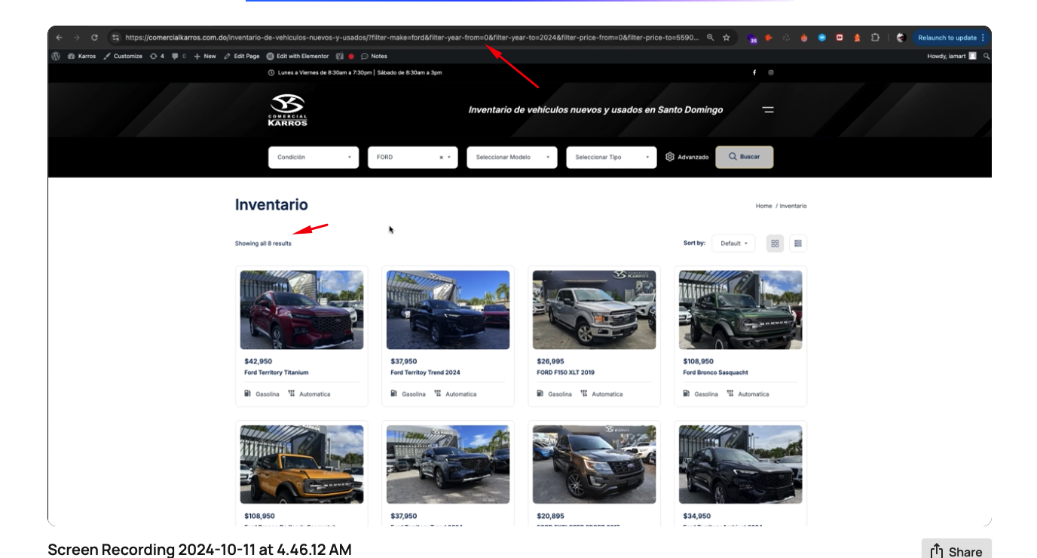The image size is (1037, 558).
Task: Click Notes in the admin bar
Action: pos(374,56)
